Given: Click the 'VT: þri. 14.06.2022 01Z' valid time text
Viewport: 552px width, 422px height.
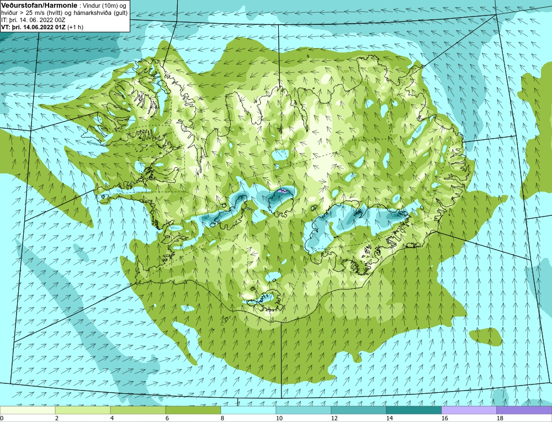Looking at the screenshot, I should (x=34, y=27).
